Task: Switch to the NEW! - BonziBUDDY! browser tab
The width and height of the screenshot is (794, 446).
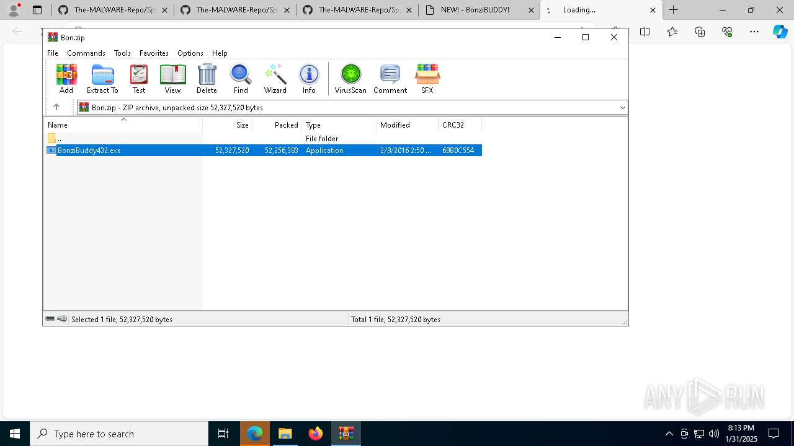Action: coord(475,10)
